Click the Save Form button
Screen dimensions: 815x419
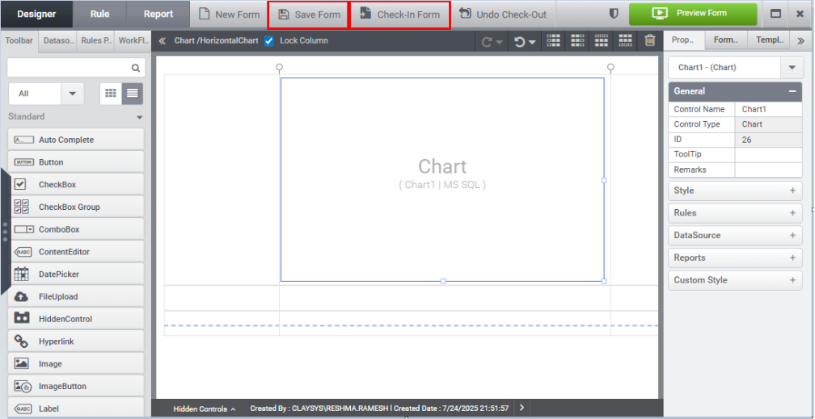pyautogui.click(x=309, y=15)
